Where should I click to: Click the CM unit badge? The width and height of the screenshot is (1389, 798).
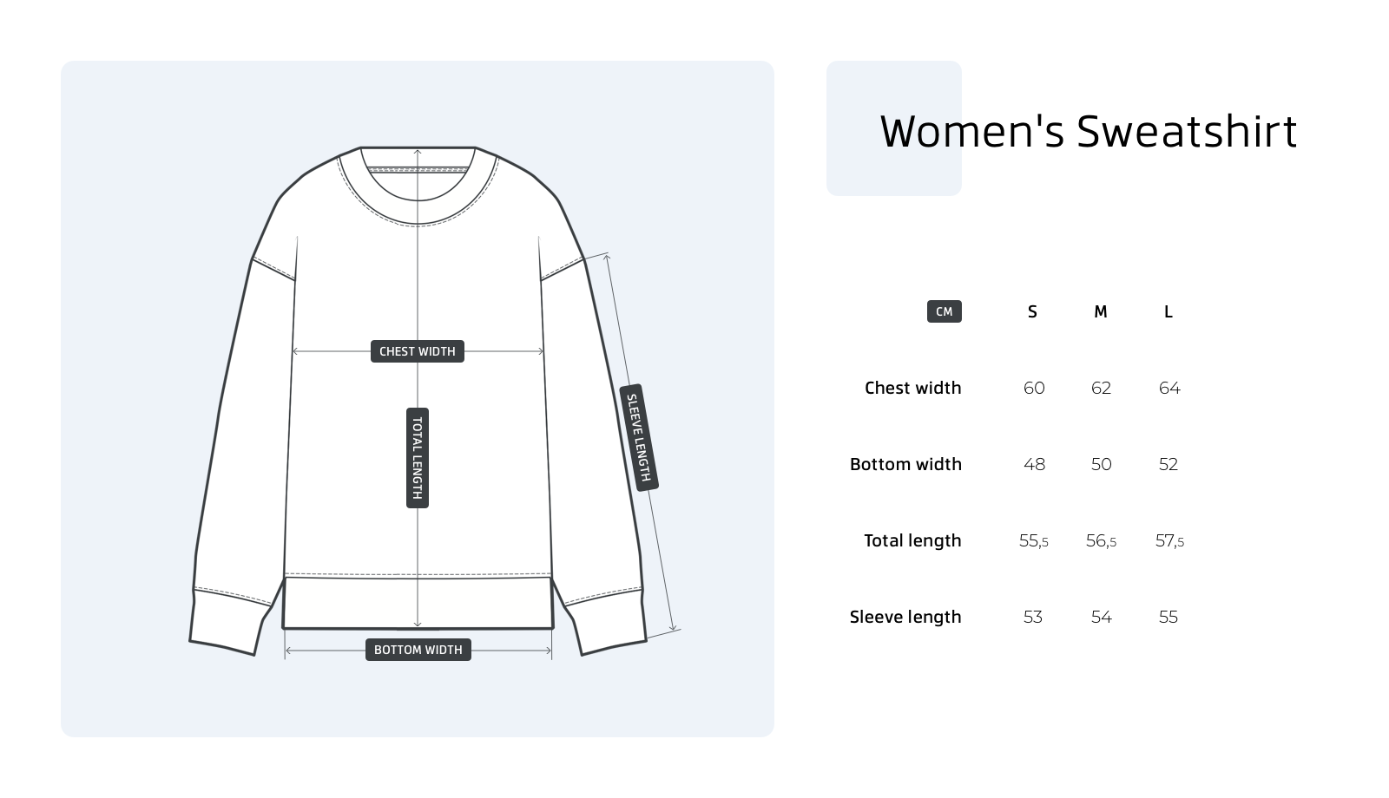(x=945, y=311)
